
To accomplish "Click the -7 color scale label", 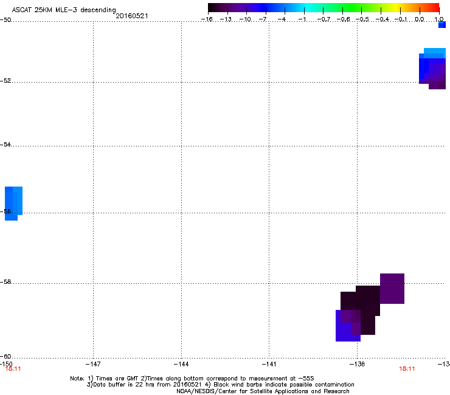I will tap(263, 19).
